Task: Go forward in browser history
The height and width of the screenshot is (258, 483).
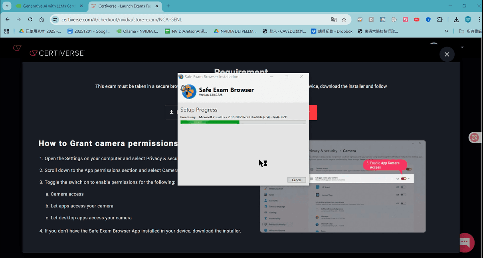Action: (x=19, y=19)
